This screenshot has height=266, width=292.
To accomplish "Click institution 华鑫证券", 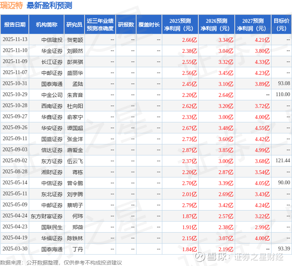I will (52, 117).
